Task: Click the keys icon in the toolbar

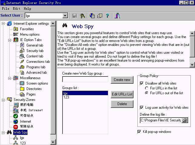Action: pos(82,16)
